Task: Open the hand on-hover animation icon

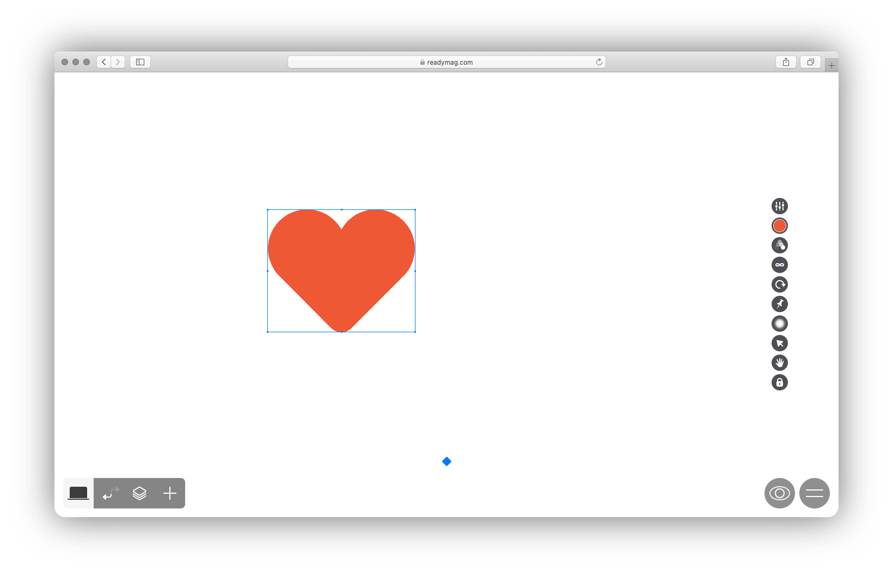Action: [780, 363]
